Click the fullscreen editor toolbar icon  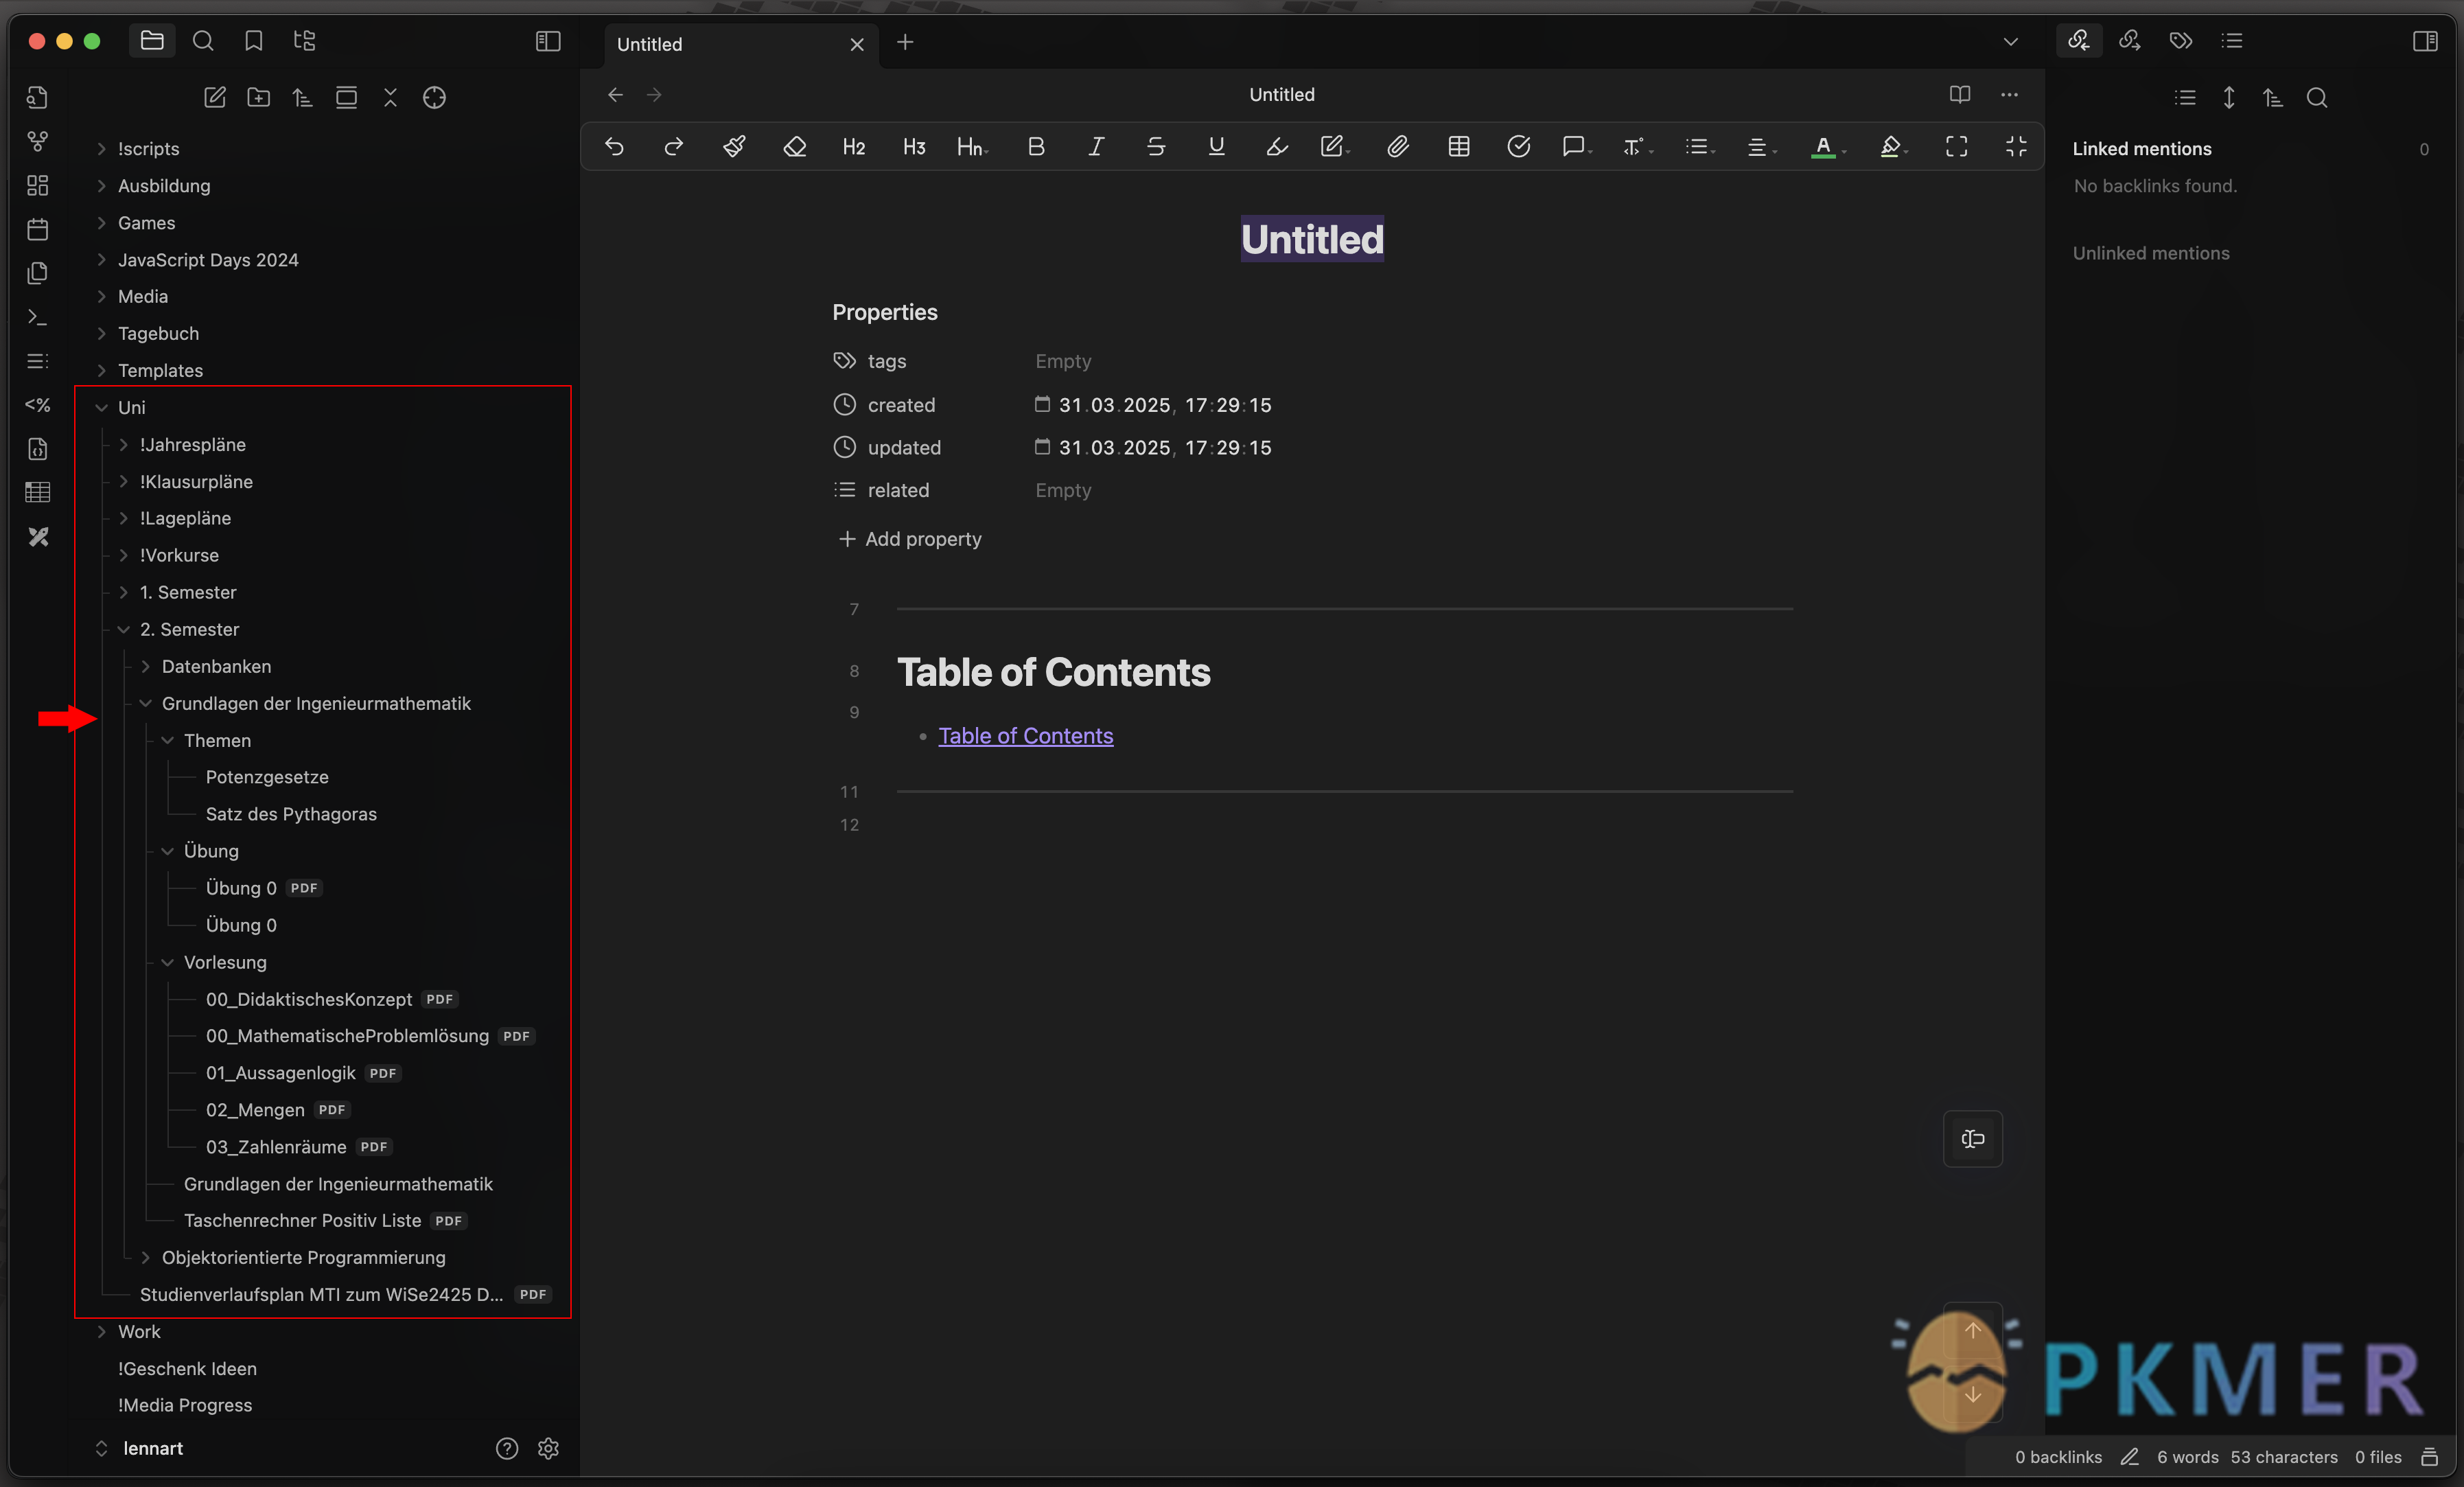click(x=1956, y=147)
